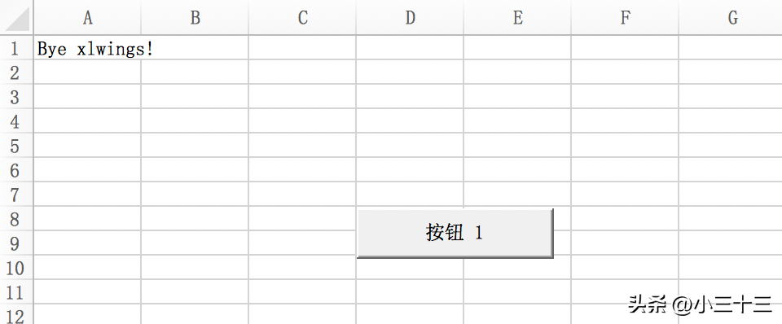Select row 8 header
This screenshot has width=782, height=324.
[16, 219]
